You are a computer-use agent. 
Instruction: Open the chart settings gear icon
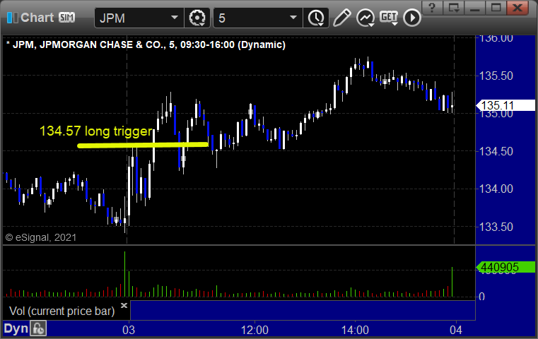click(197, 18)
